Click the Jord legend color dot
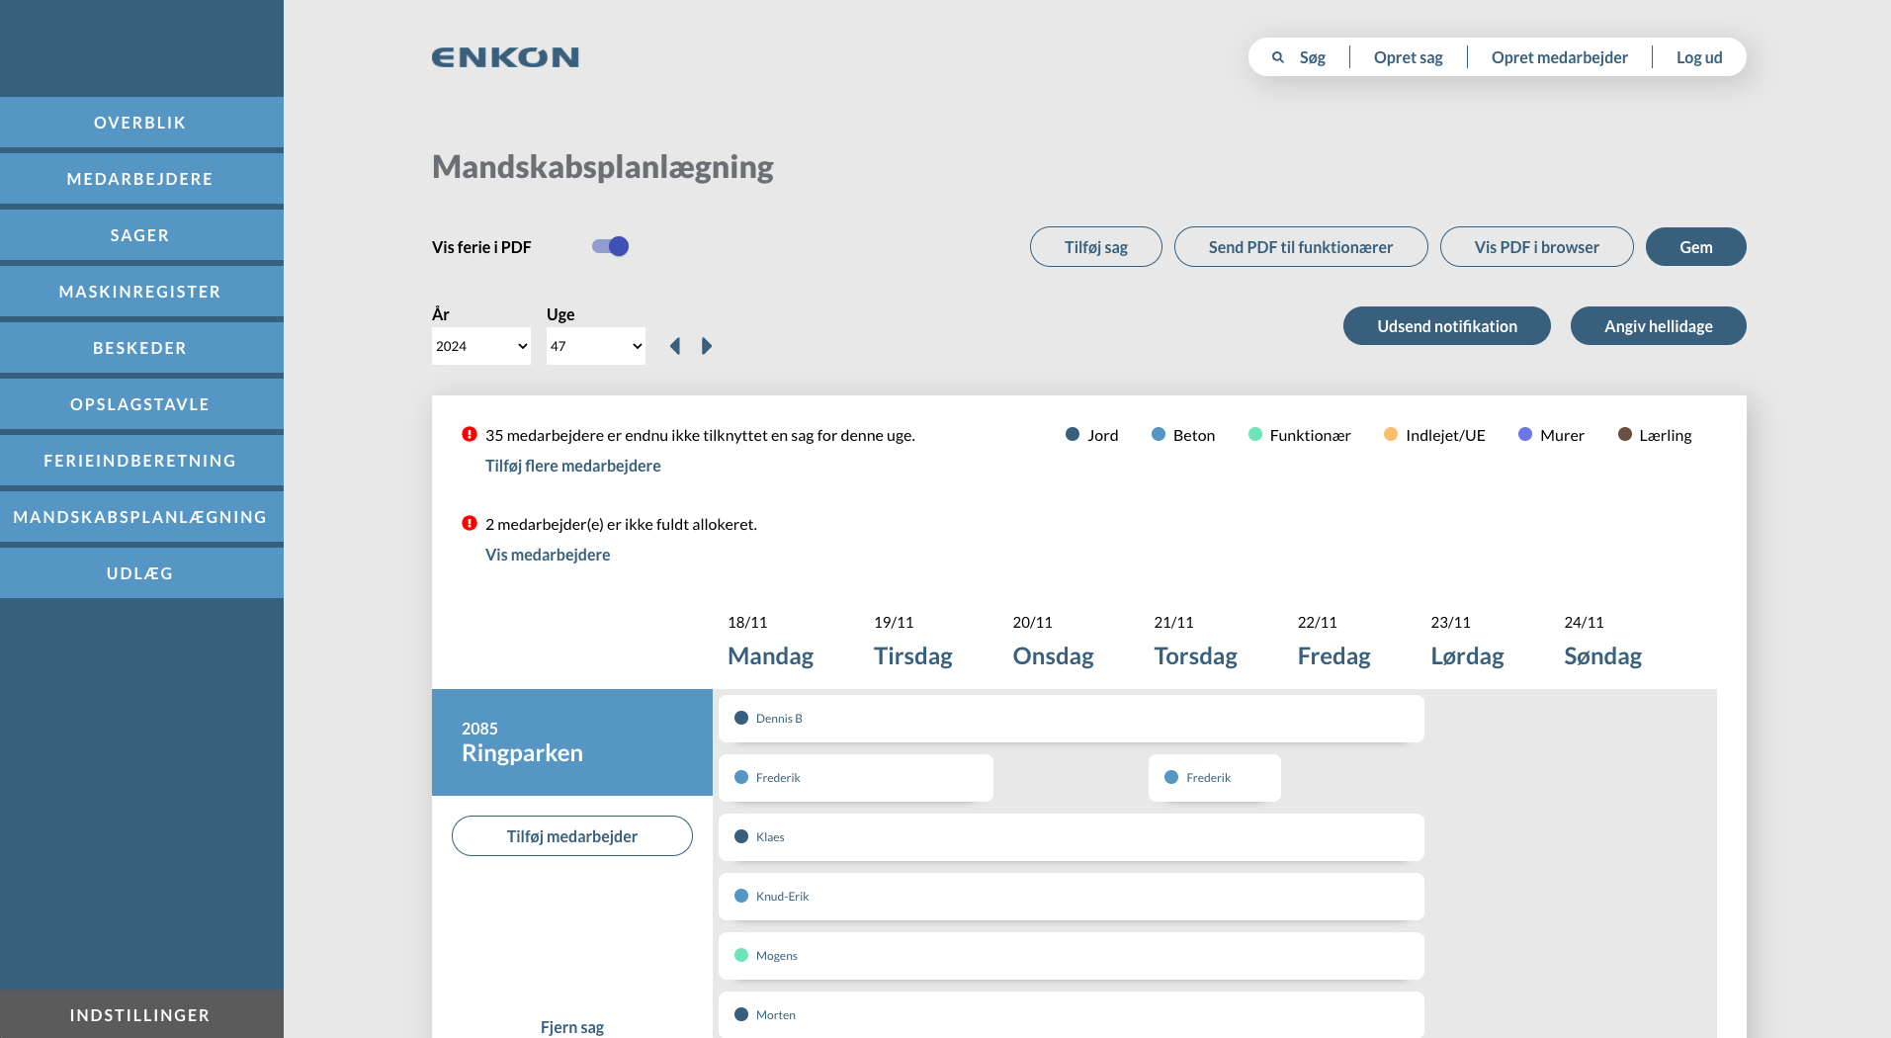 (x=1073, y=434)
